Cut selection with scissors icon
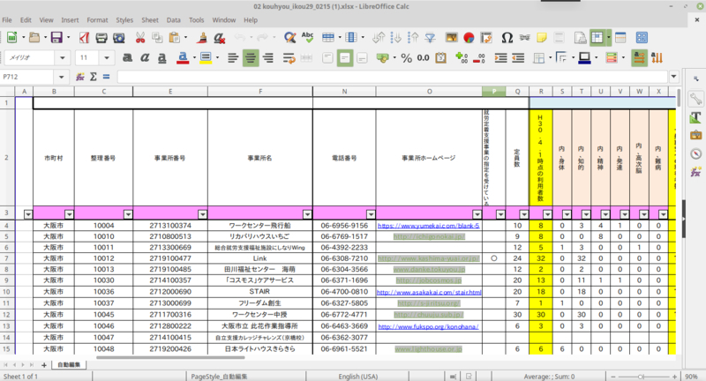Image resolution: width=706 pixels, height=381 pixels. pos(140,38)
